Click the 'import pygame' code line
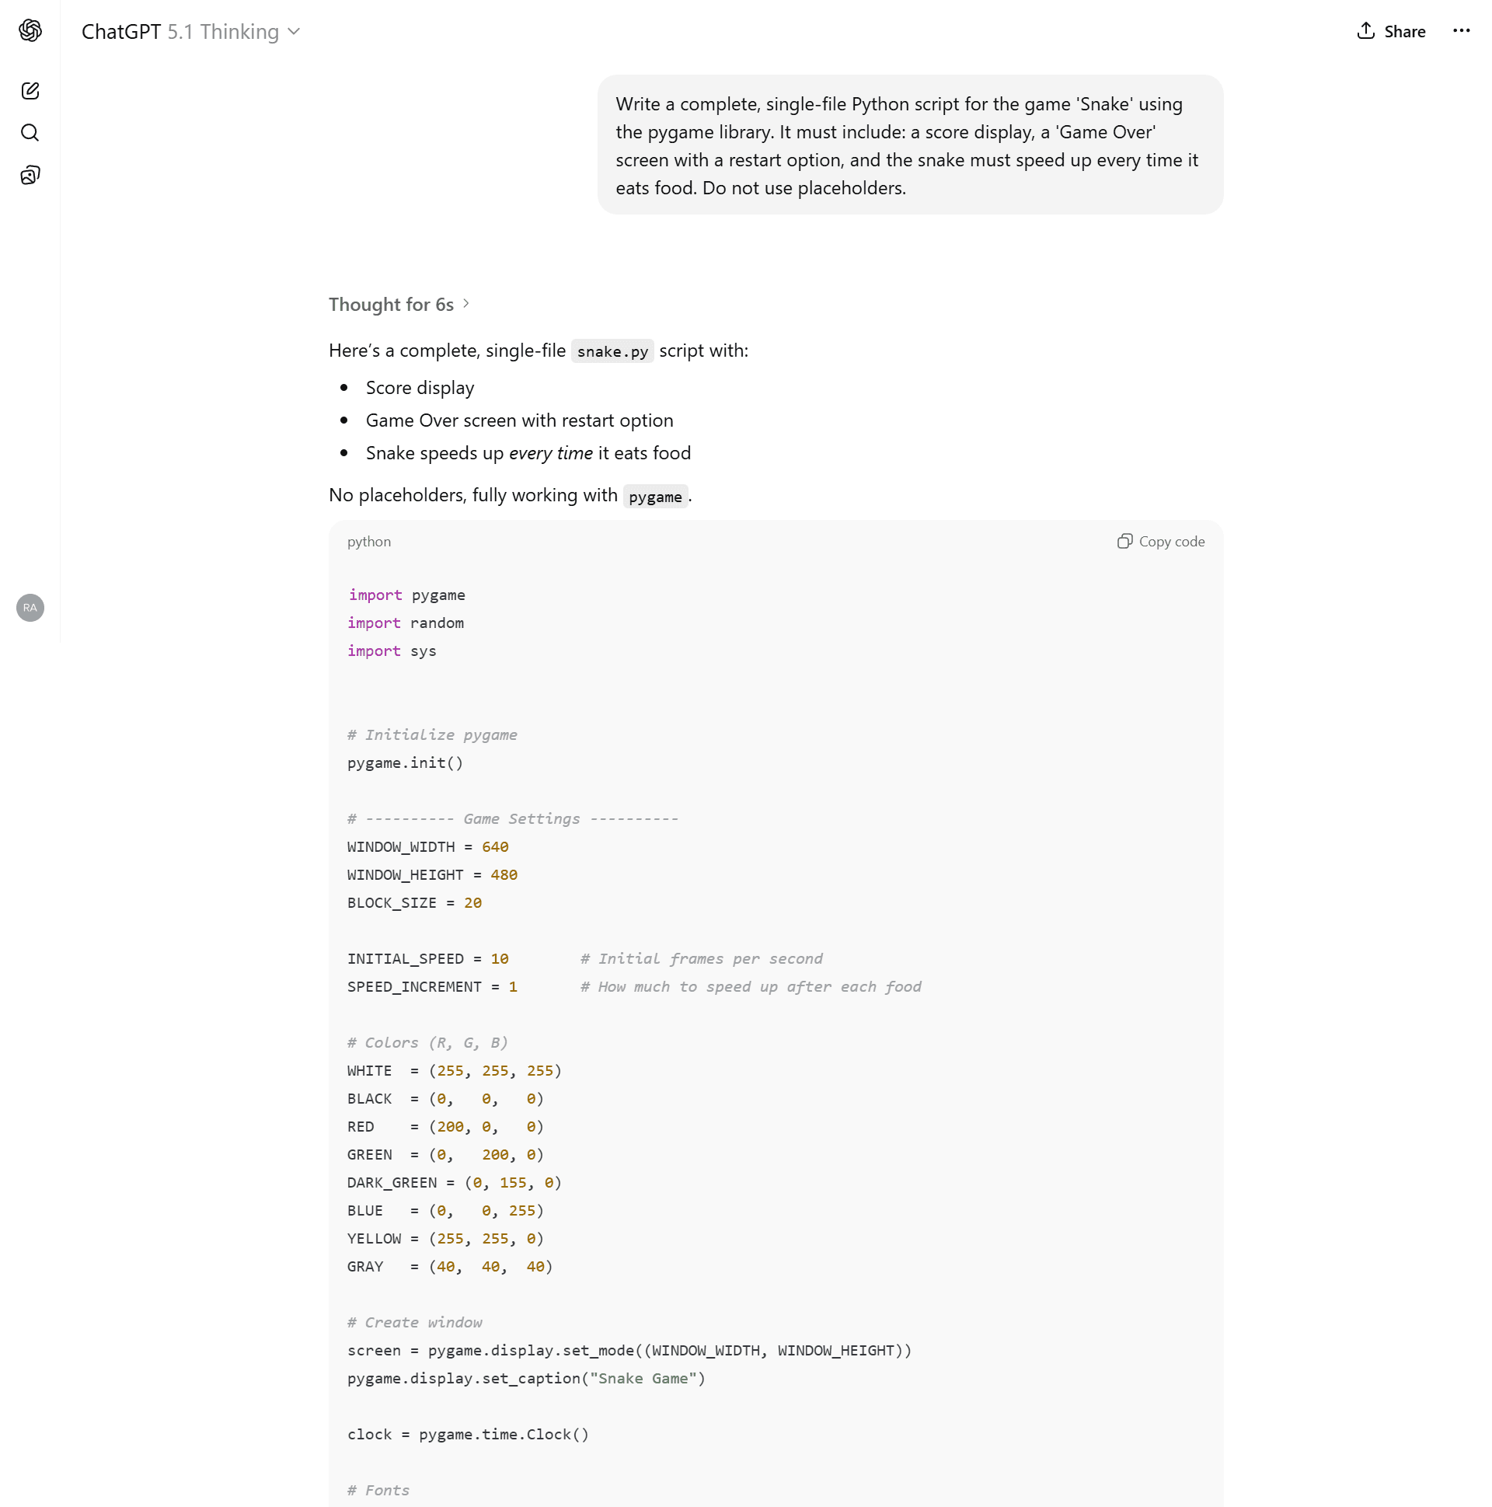This screenshot has height=1507, width=1492. [x=406, y=595]
